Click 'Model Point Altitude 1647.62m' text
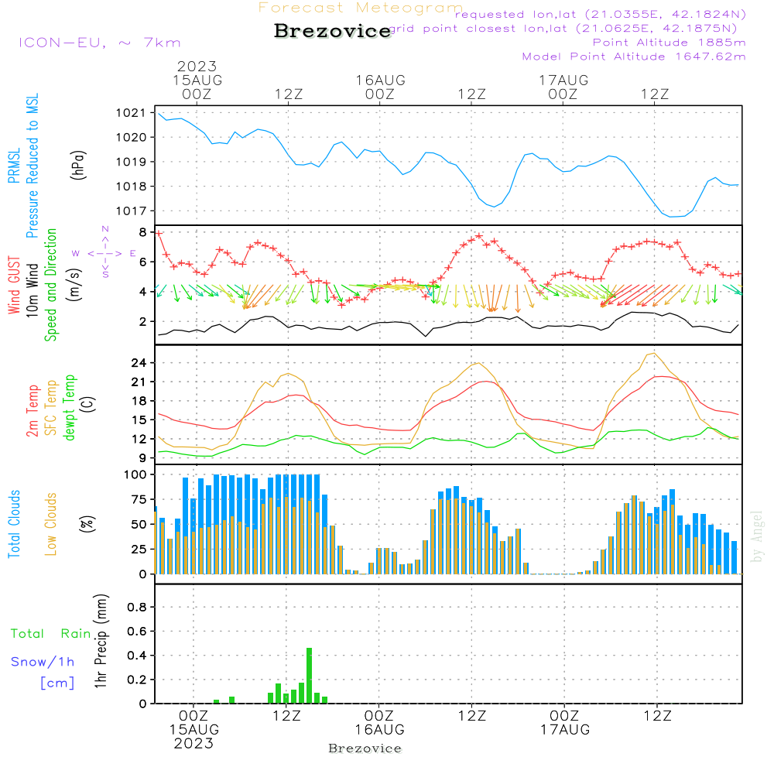Screen dimensions: 774x774 [634, 57]
